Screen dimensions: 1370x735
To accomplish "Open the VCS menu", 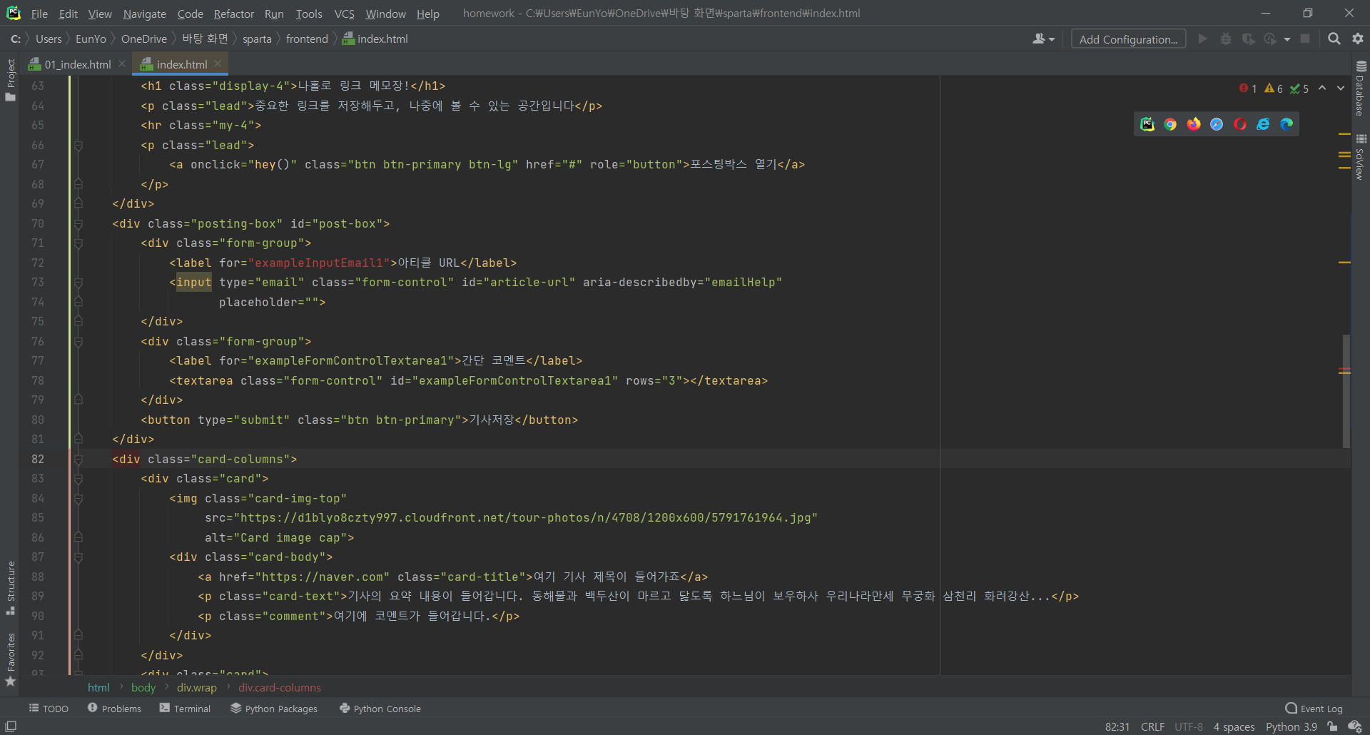I will pyautogui.click(x=344, y=14).
